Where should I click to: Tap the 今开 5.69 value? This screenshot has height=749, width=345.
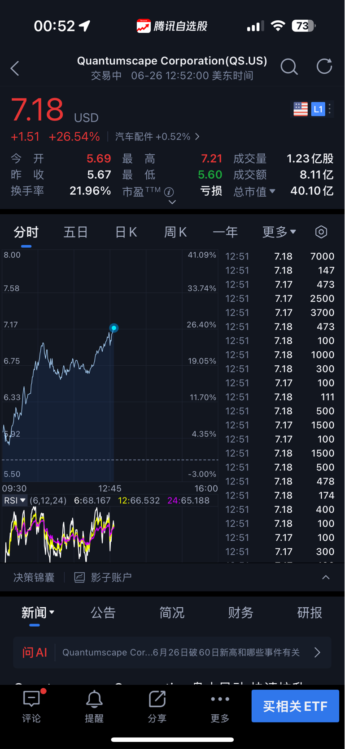coord(99,158)
